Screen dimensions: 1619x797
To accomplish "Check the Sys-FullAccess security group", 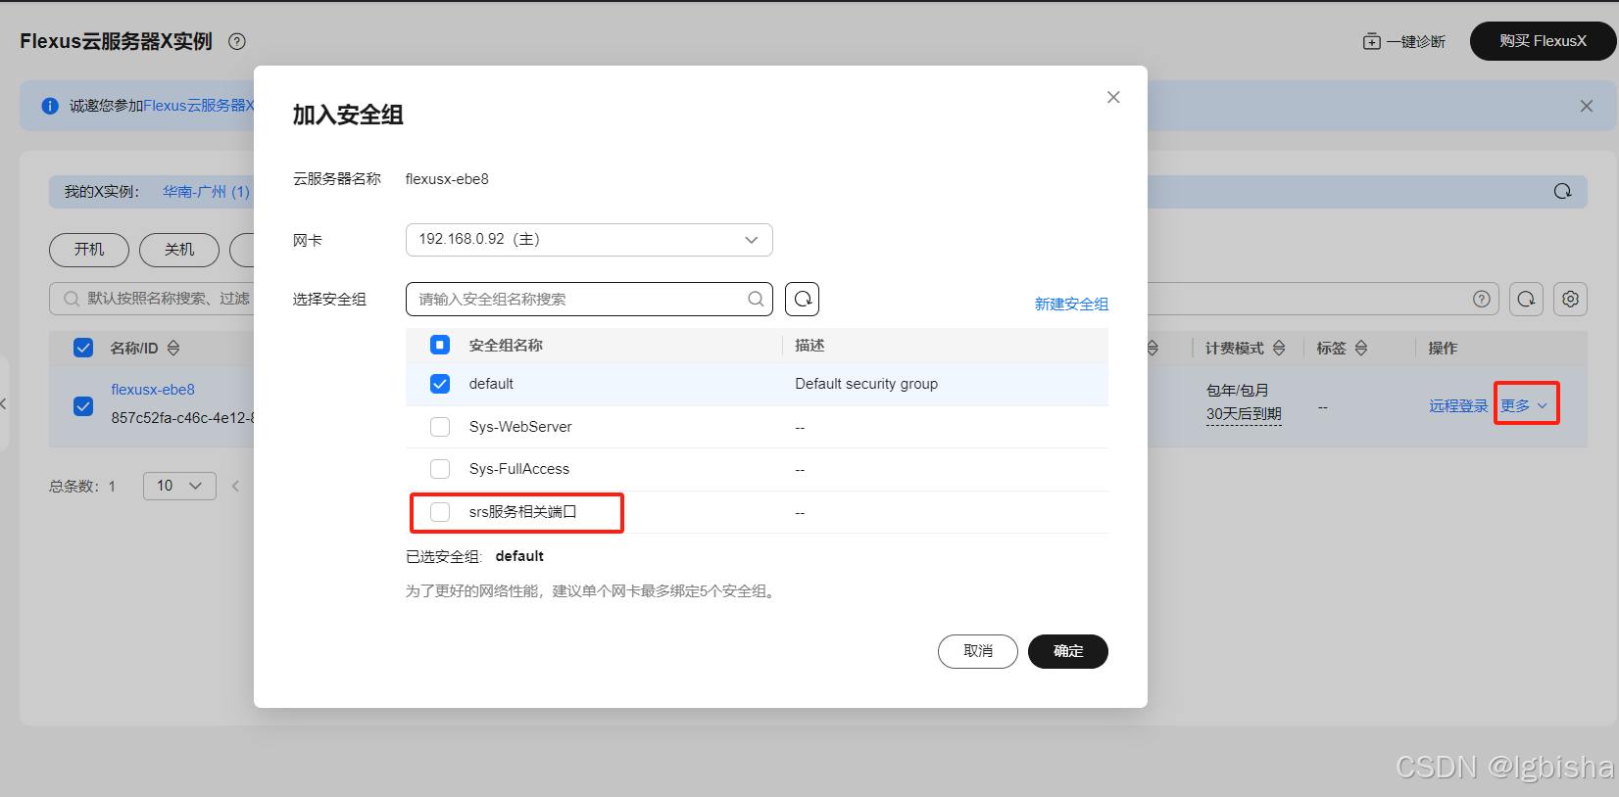I will click(x=440, y=469).
